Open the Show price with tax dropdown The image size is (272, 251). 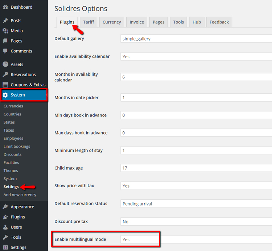tap(196, 186)
